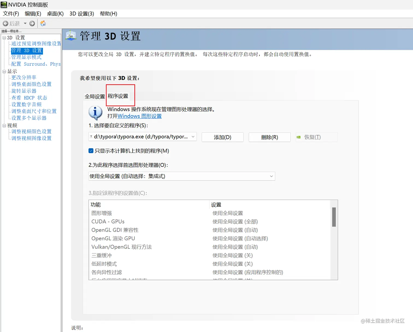413x332 pixels.
Task: Select the Vulkan/OpenGL 现行方法 row
Action: 210,247
